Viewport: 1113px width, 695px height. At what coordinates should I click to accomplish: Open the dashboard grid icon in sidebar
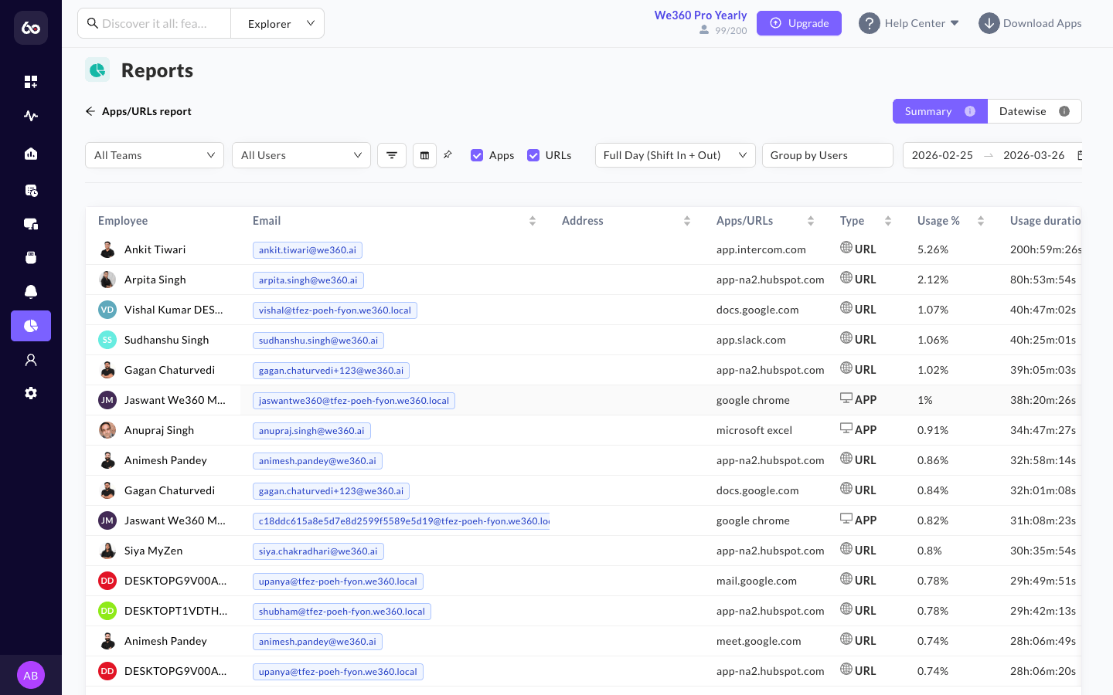31,82
